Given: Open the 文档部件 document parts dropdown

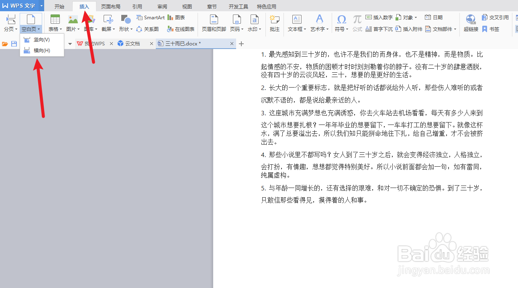Looking at the screenshot, I should click(x=441, y=29).
